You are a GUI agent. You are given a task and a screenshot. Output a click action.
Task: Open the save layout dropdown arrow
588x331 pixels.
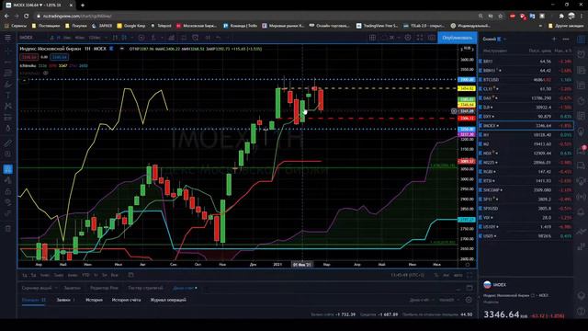399,38
